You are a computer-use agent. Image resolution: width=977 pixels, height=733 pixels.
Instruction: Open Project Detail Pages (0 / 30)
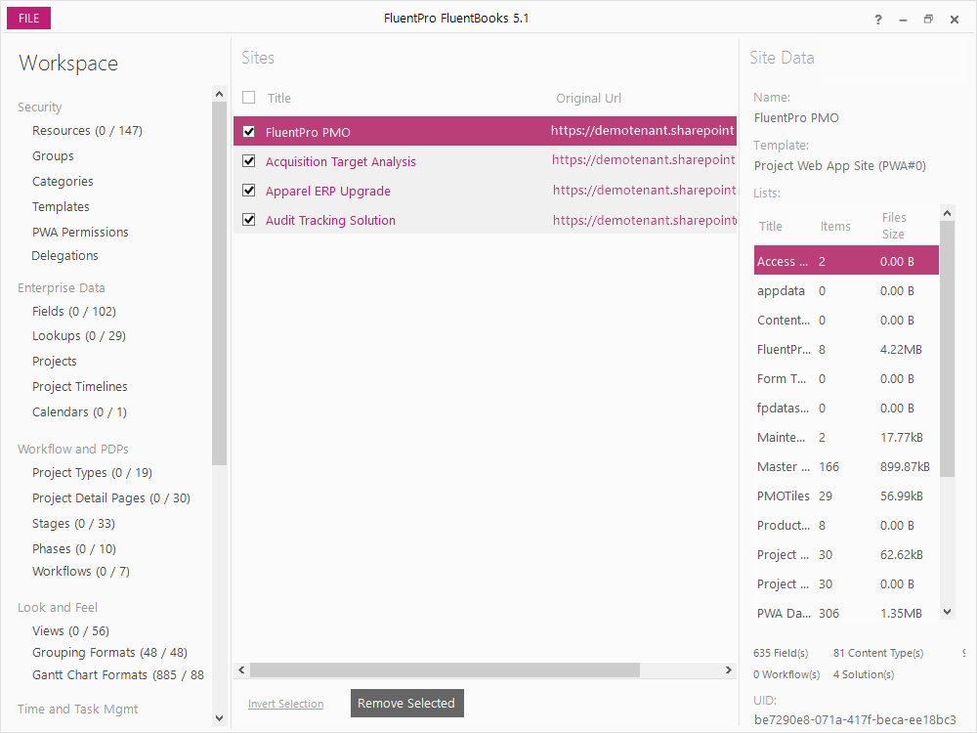pyautogui.click(x=111, y=498)
